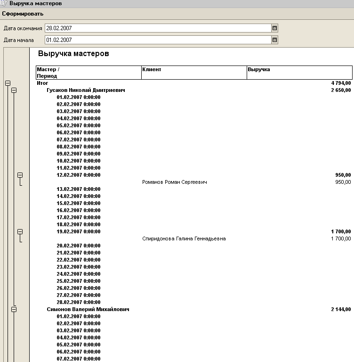Screen dimensions: 354x362
Task: Select master Симонов Валерий Михайлович row
Action: coord(88,309)
